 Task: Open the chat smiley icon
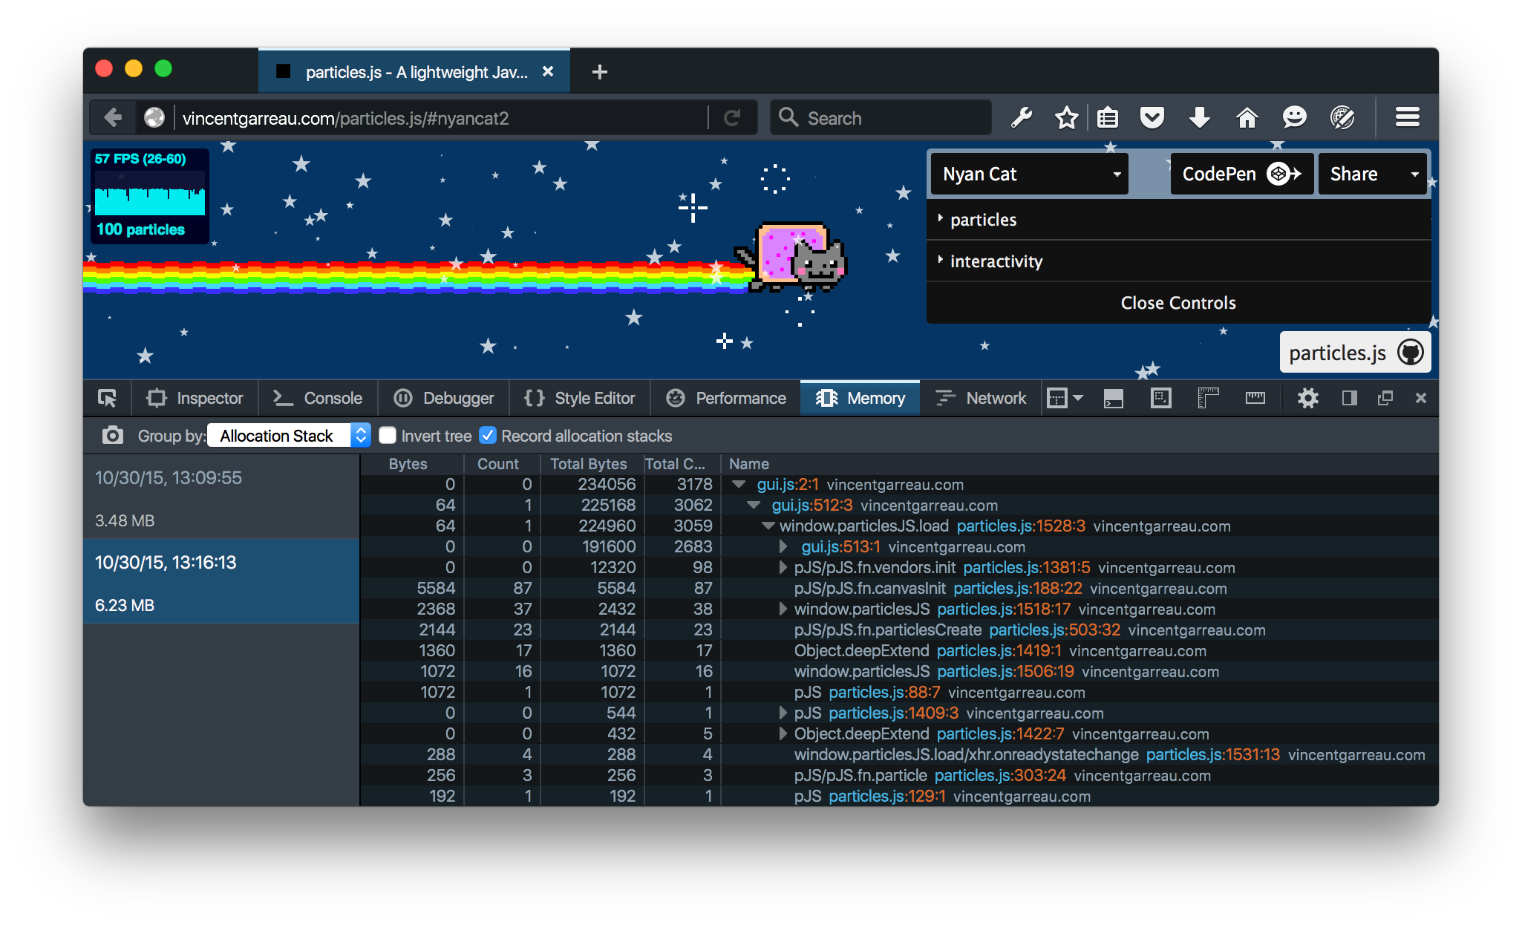1294,117
